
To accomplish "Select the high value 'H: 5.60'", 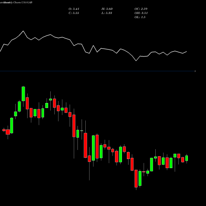I will [107, 9].
